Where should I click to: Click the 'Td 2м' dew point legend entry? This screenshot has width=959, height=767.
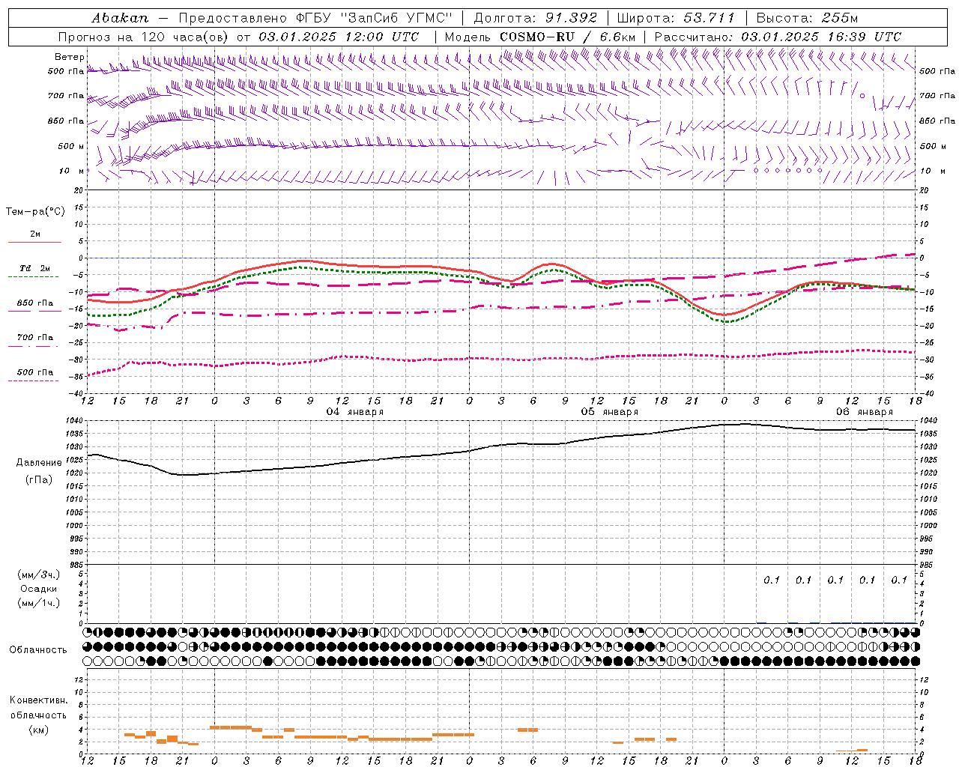click(x=34, y=268)
